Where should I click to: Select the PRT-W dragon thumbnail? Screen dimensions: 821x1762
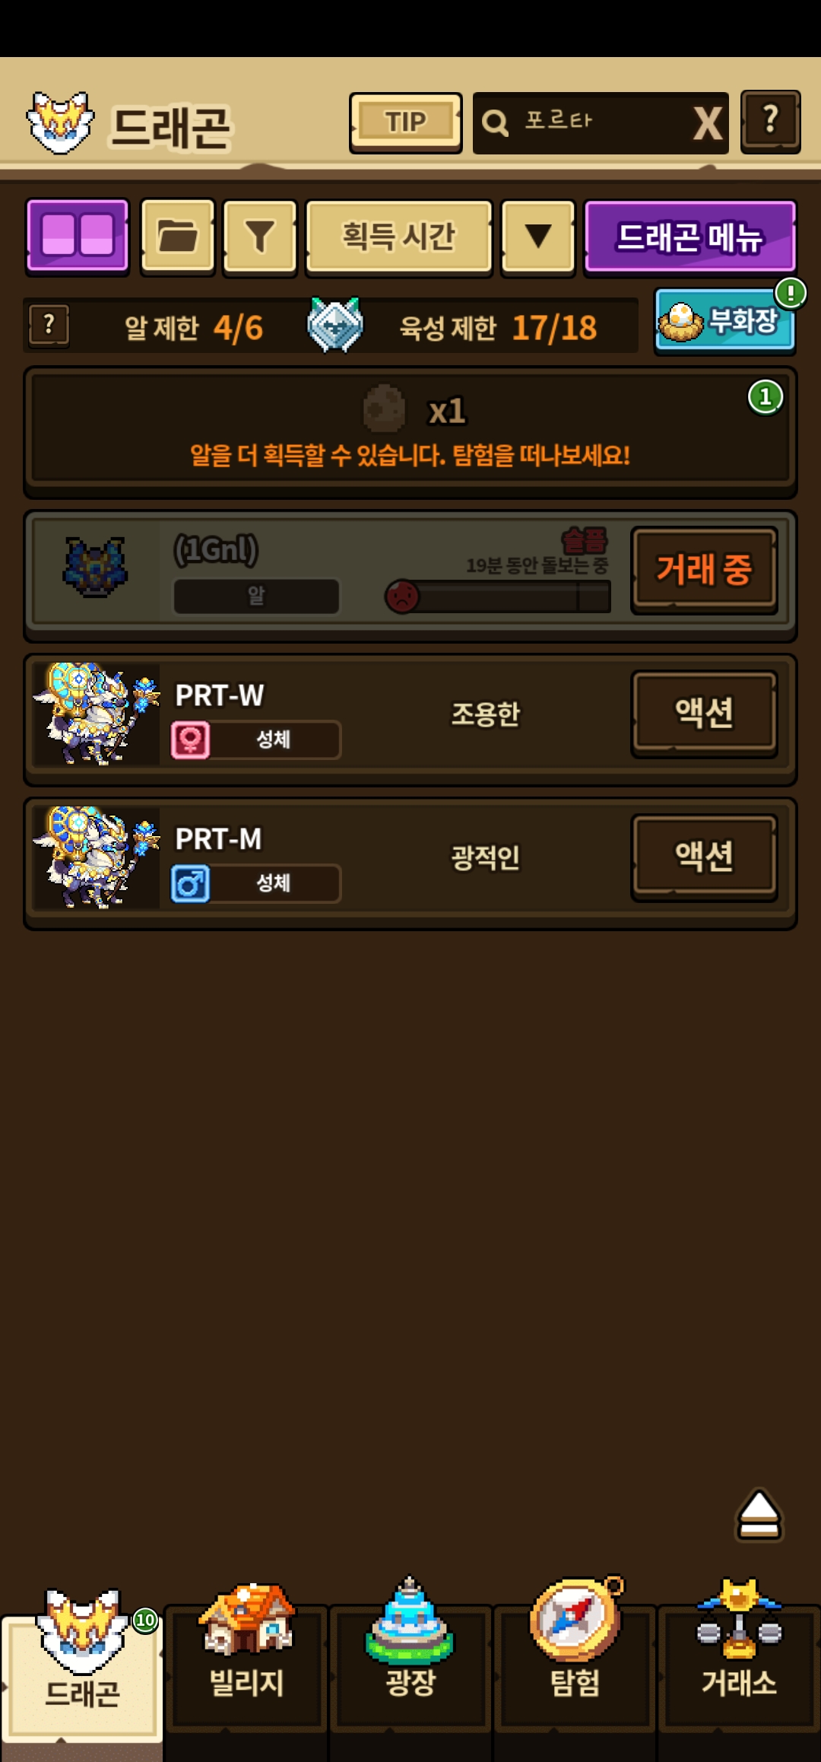[97, 714]
